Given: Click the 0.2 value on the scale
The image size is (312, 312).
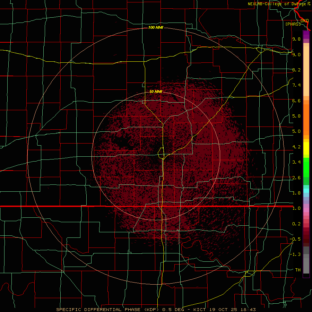Looking at the screenshot, I should [x=296, y=224].
